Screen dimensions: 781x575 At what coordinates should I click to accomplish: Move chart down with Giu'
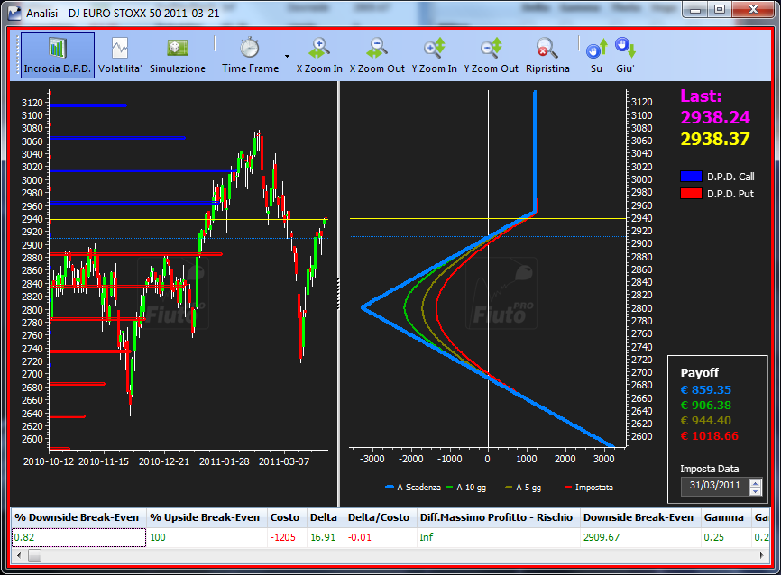coord(625,55)
